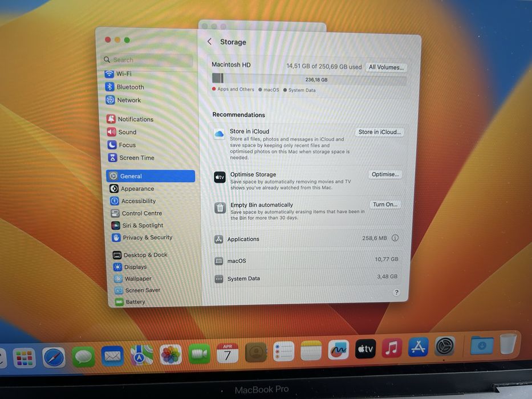The image size is (532, 399).
Task: Open Music from the Dock
Action: point(392,348)
